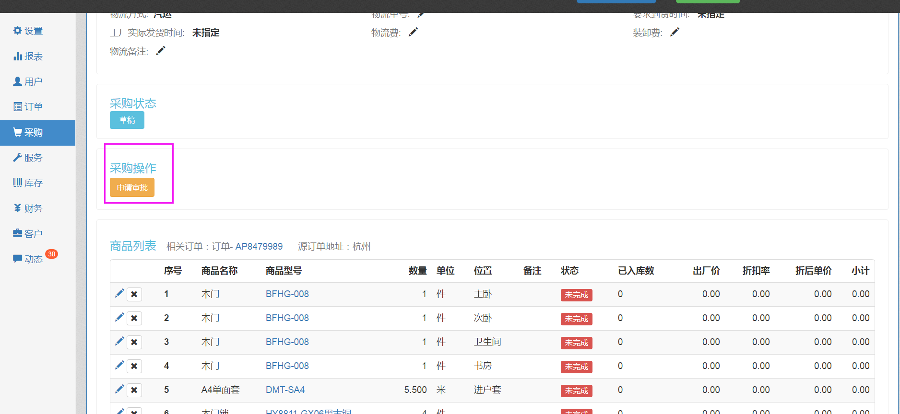Screen dimensions: 900x414
Task: Go to 用户 users section
Action: click(28, 81)
